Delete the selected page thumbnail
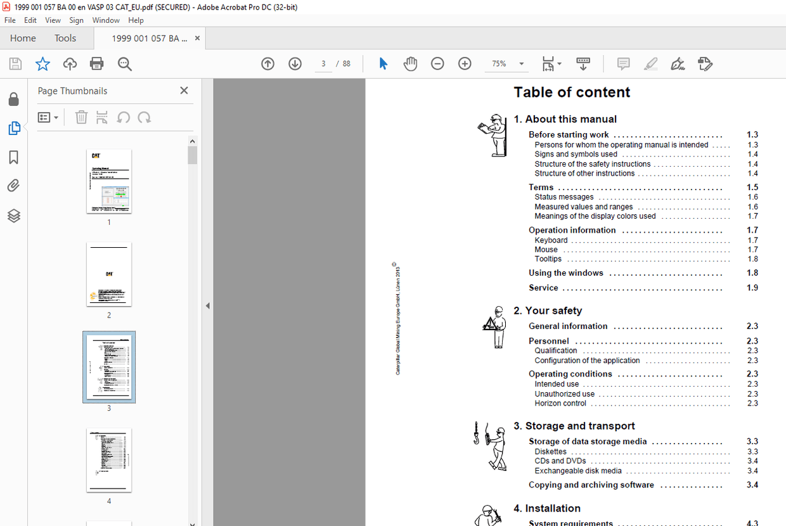This screenshot has height=526, width=786. pyautogui.click(x=81, y=117)
